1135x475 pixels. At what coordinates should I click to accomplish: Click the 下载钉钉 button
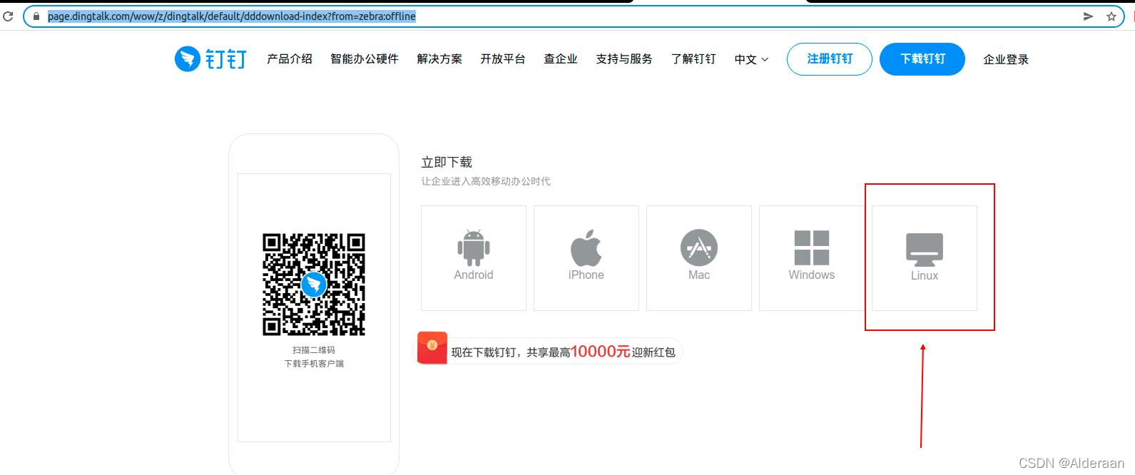[922, 59]
